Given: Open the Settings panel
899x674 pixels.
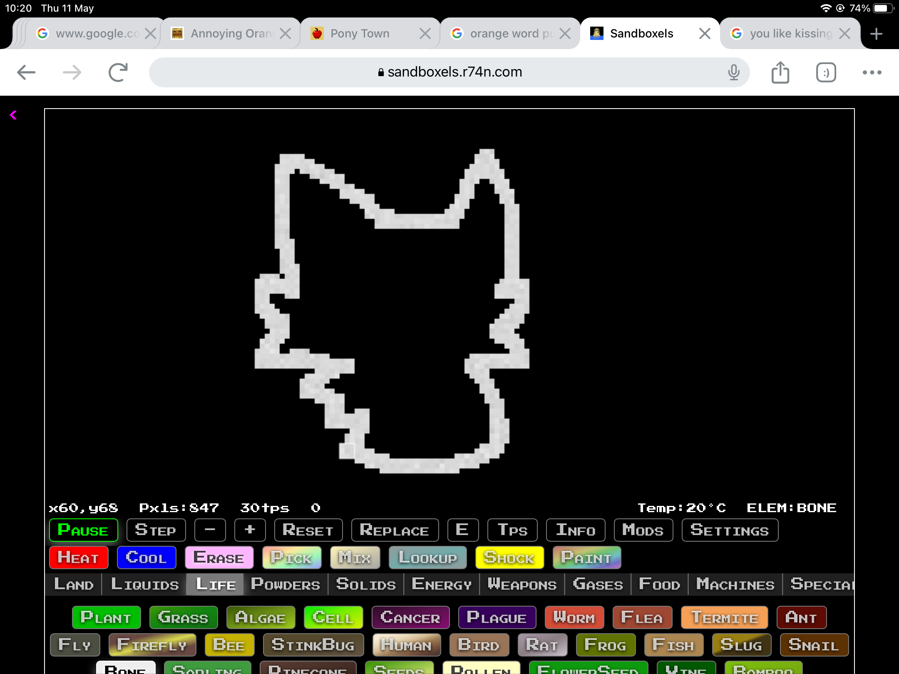Looking at the screenshot, I should [730, 530].
